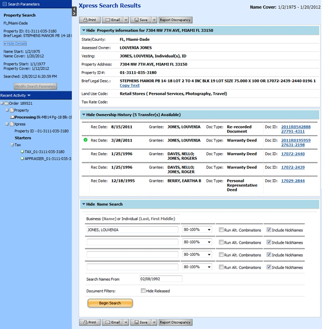Select the APPRASIER_01-3111 document in tree
Image resolution: width=322 pixels, height=329 pixels.
pyautogui.click(x=47, y=158)
